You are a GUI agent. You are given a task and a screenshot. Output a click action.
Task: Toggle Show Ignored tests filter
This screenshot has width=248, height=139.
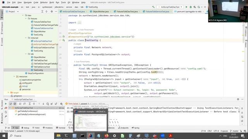(15, 104)
